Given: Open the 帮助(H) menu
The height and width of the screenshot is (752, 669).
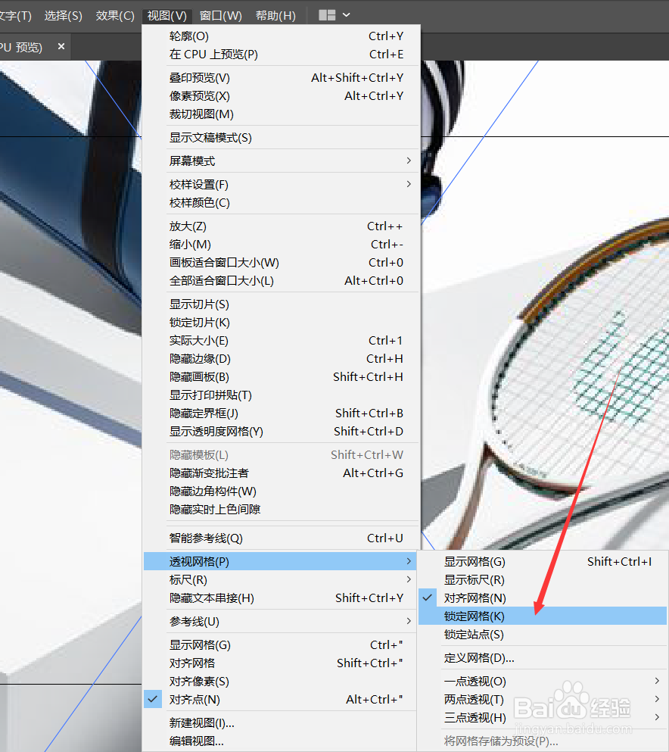Looking at the screenshot, I should pyautogui.click(x=275, y=15).
